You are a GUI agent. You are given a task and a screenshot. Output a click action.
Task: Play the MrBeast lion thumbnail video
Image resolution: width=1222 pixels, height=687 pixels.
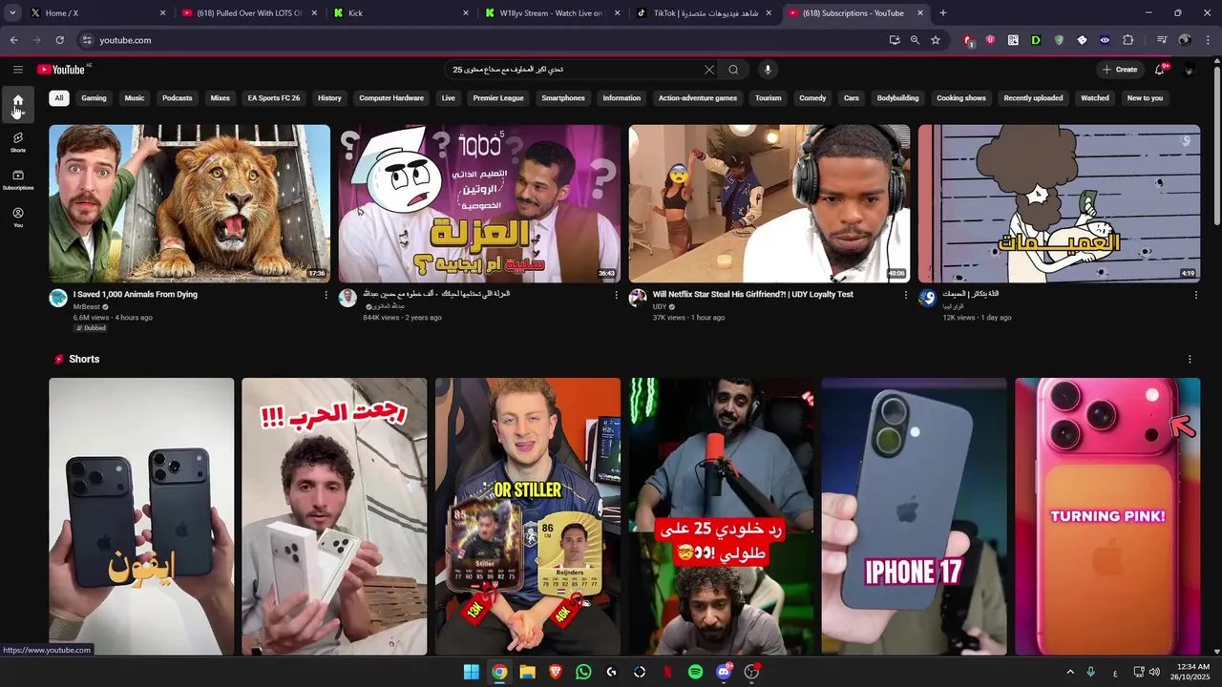[x=189, y=203]
